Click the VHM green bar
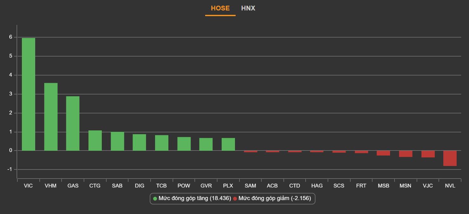469x214 pixels. (51, 117)
